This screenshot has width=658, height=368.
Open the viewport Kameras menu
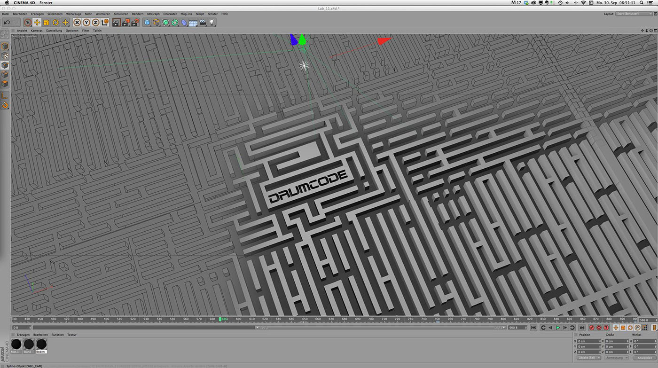click(37, 31)
